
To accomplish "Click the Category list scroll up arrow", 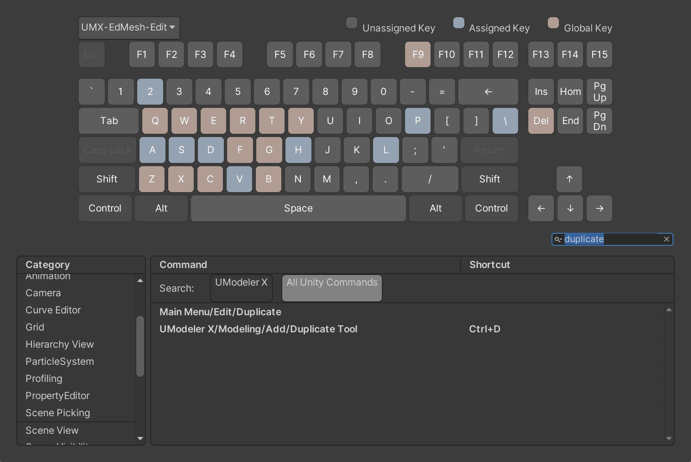I will coord(140,281).
